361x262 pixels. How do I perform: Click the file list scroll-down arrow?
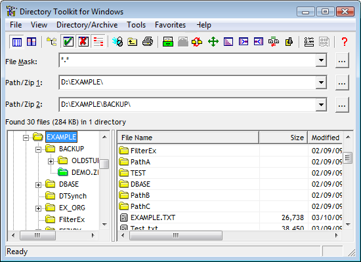click(x=348, y=224)
